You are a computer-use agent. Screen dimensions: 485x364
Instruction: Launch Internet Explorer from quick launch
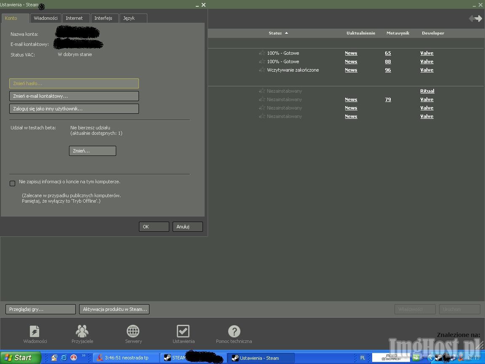point(64,358)
